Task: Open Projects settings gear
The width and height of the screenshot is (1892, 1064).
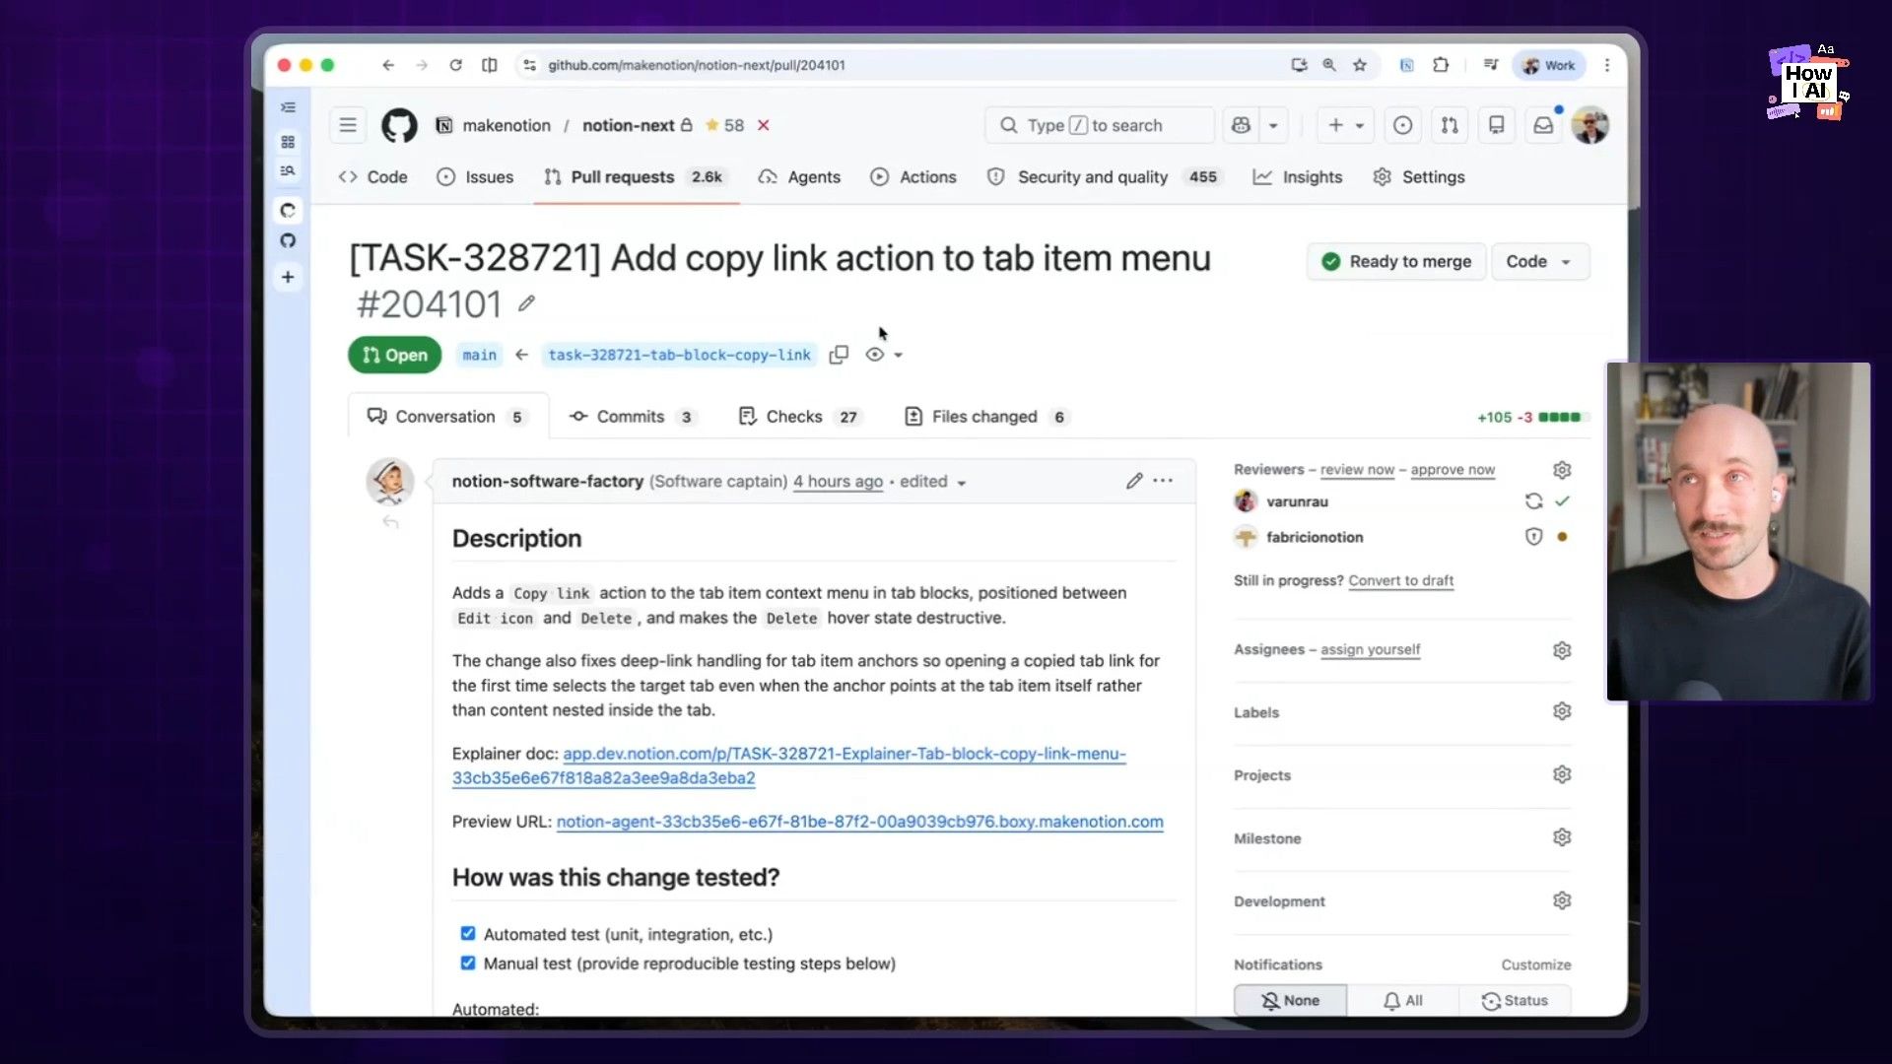Action: pyautogui.click(x=1562, y=774)
